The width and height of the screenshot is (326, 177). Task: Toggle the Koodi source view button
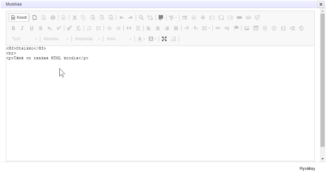[x=19, y=17]
